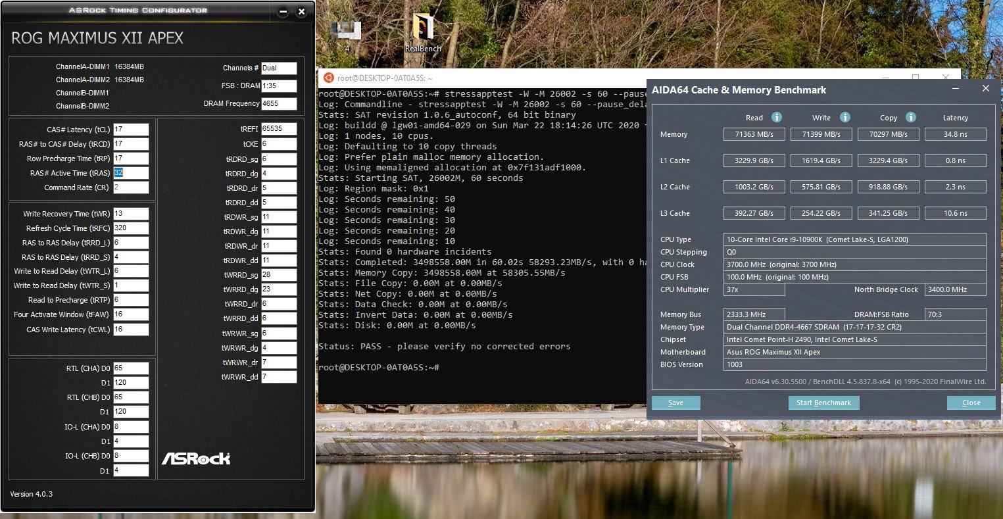Click the CAS# Latency (tCL) field
The width and height of the screenshot is (1003, 519).
(x=131, y=130)
